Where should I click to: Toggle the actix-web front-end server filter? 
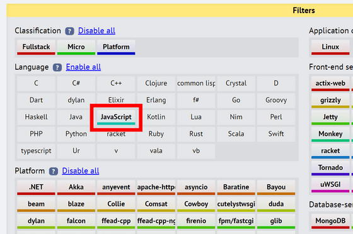pos(330,84)
